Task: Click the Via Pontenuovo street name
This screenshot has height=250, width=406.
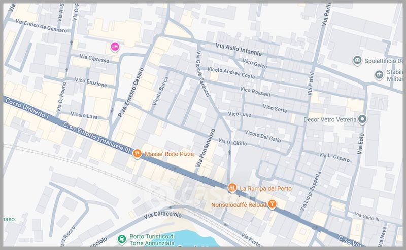Action: click(206, 146)
